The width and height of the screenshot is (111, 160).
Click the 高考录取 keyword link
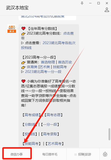pos(50,134)
